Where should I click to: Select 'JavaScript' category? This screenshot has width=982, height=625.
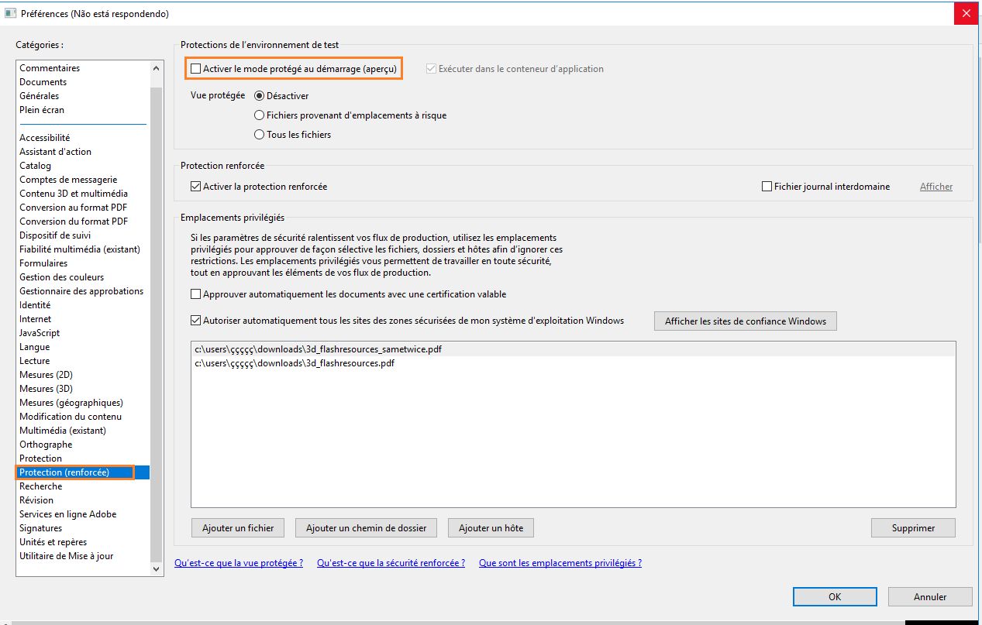[40, 333]
